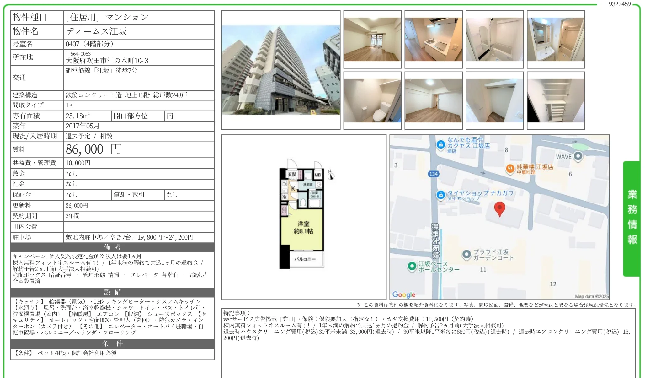Open the shoe shelf storage photo
Image resolution: width=645 pixels, height=378 pixels.
point(556,100)
